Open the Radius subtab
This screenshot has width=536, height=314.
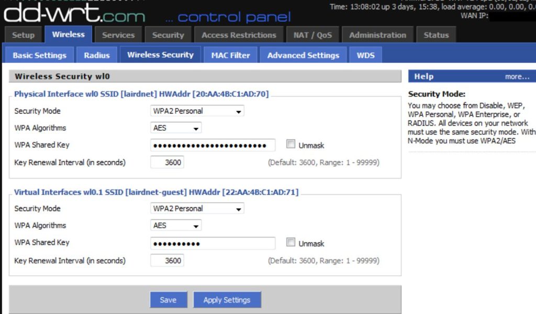tap(96, 54)
